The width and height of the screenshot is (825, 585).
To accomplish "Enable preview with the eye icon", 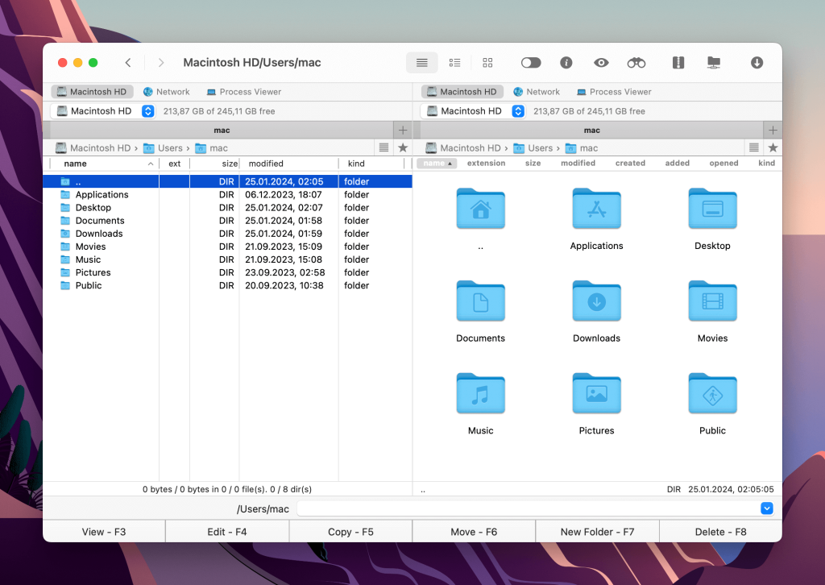I will 601,62.
